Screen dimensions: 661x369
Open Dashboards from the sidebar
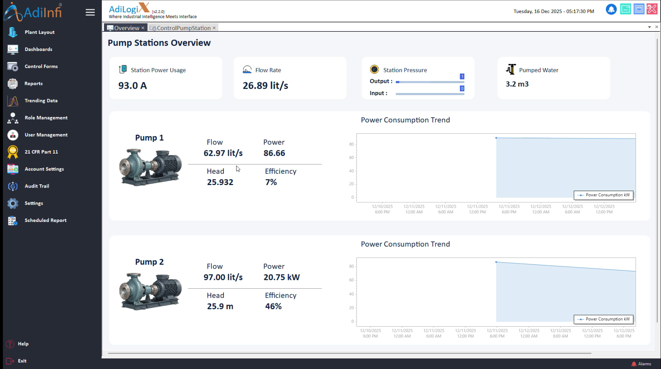tap(38, 49)
